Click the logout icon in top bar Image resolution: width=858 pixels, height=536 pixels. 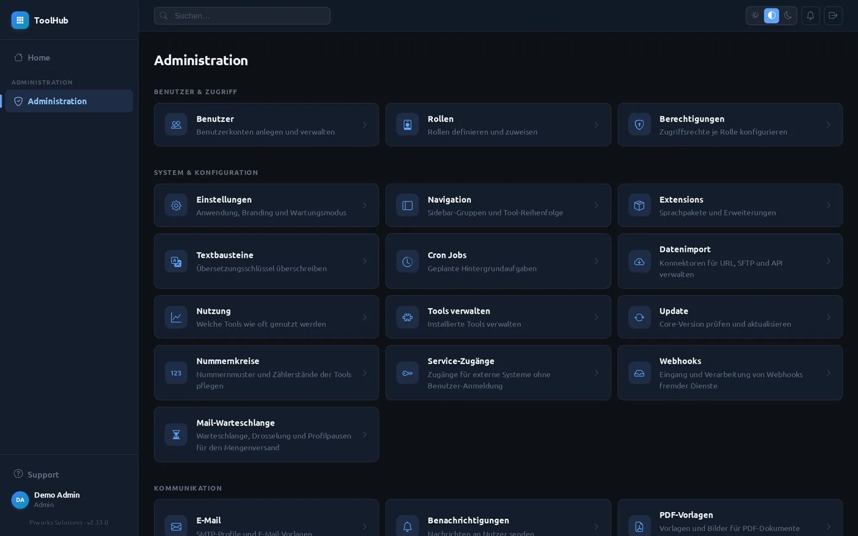click(833, 16)
